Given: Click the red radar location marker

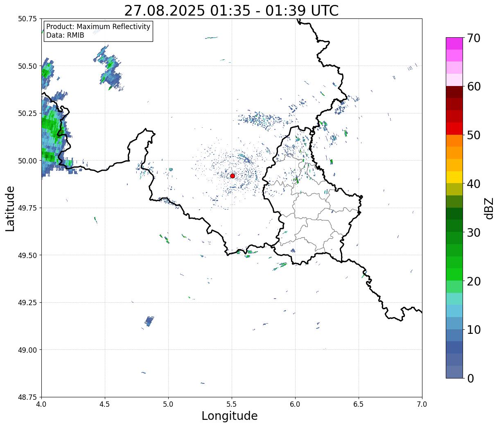Looking at the screenshot, I should (x=233, y=176).
